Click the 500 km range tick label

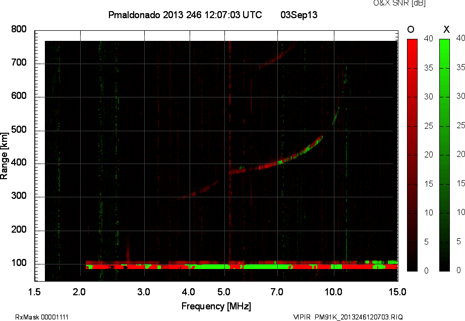click(19, 130)
